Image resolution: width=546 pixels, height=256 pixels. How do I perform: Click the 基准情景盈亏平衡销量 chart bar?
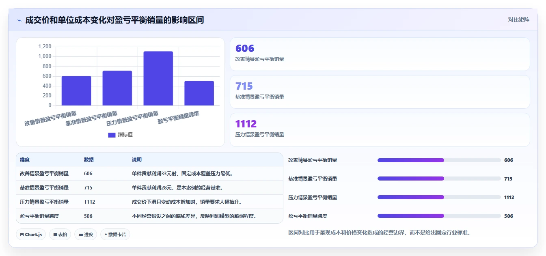(117, 88)
